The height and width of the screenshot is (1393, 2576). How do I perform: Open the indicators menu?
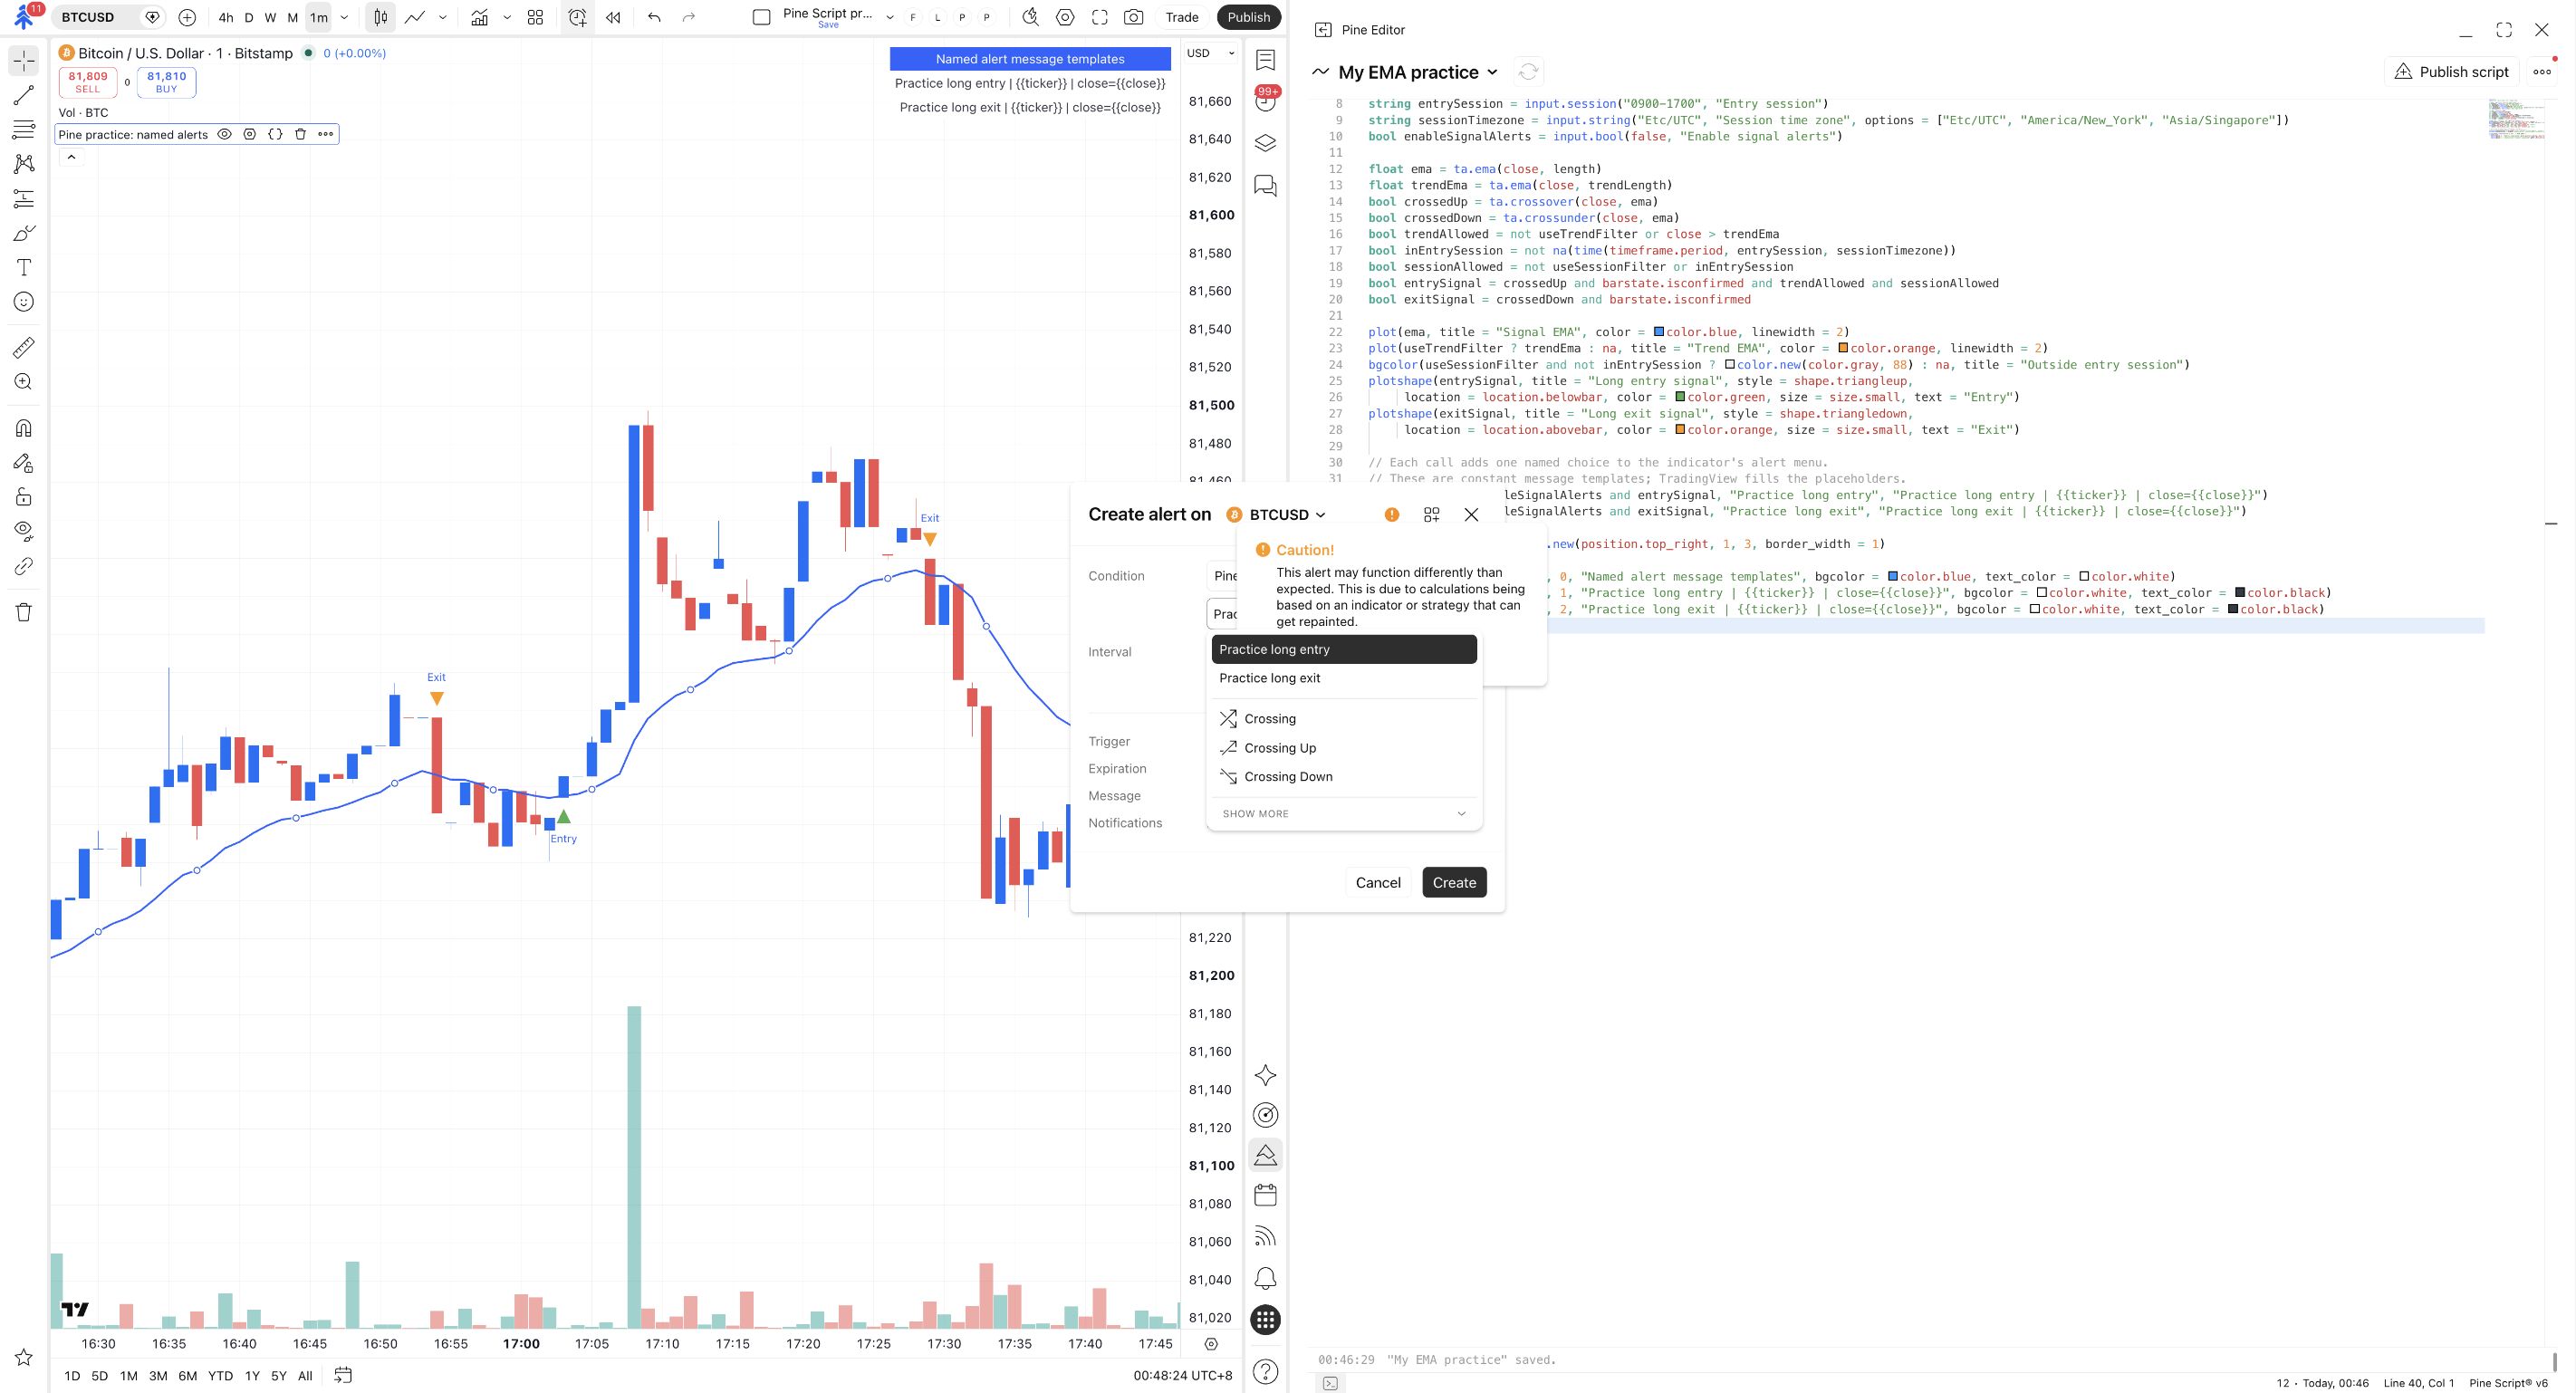point(480,17)
